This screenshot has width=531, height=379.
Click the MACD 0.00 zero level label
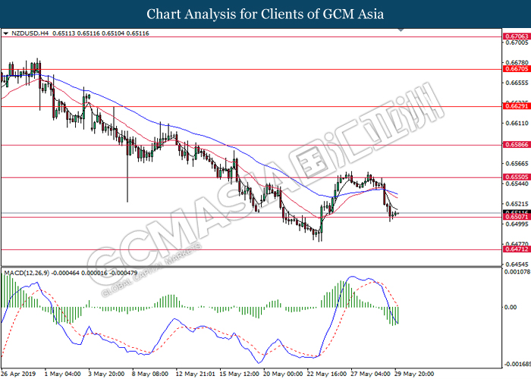[x=511, y=307]
